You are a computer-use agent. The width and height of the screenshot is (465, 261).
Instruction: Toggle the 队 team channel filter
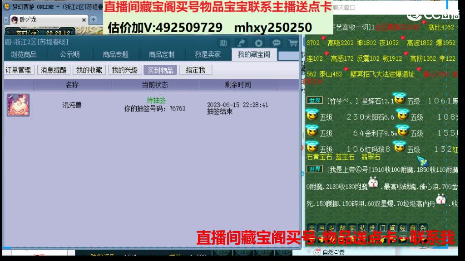332,228
